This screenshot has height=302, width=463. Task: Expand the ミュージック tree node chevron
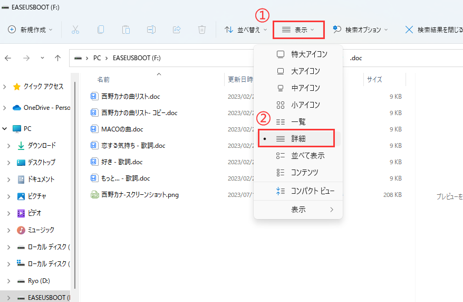pyautogui.click(x=9, y=230)
